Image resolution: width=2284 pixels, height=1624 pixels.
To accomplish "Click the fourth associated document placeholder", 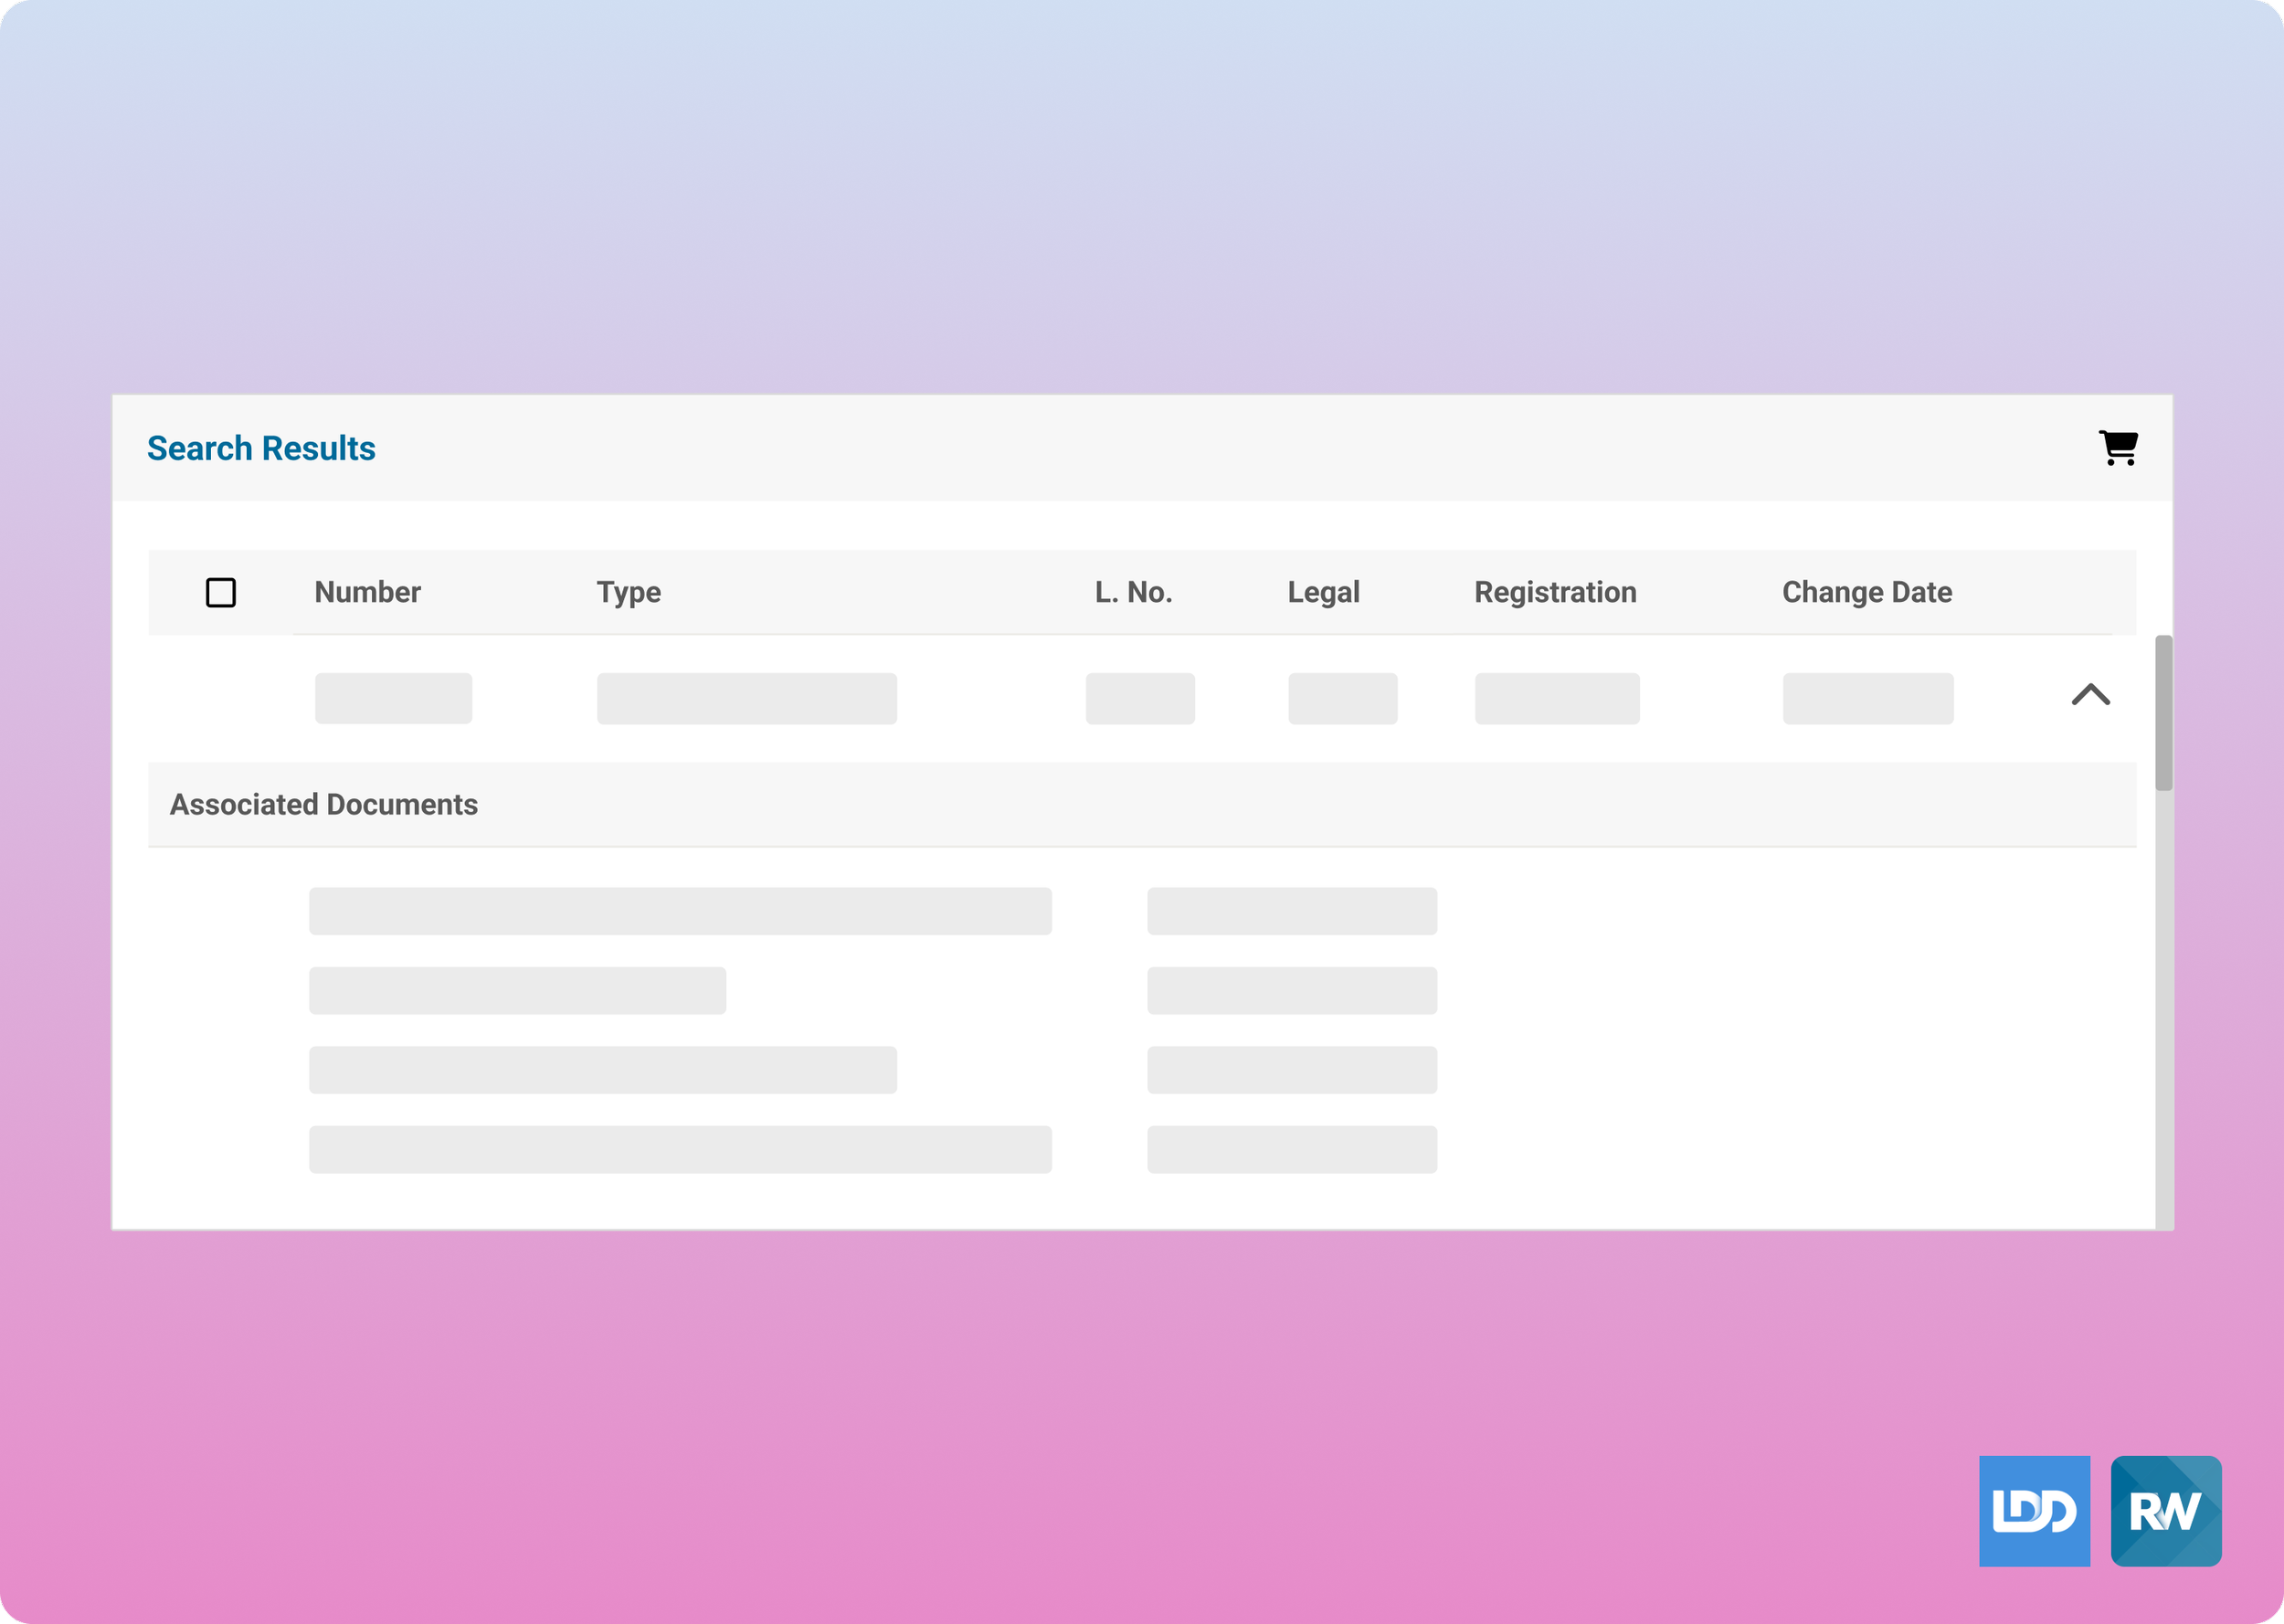I will coord(679,1149).
